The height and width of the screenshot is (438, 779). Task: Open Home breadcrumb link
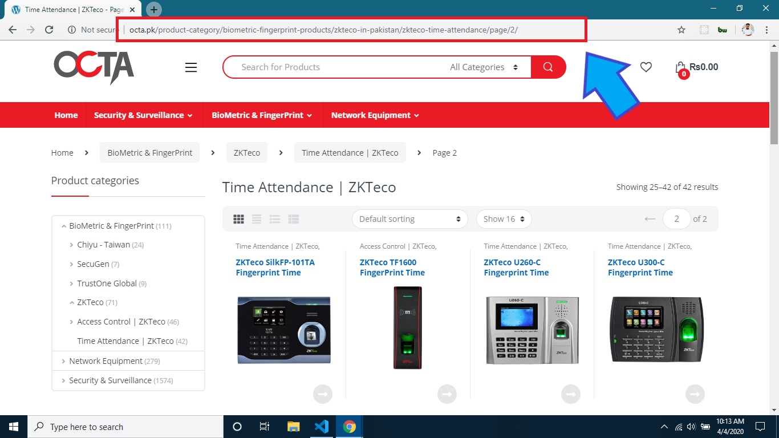tap(62, 153)
